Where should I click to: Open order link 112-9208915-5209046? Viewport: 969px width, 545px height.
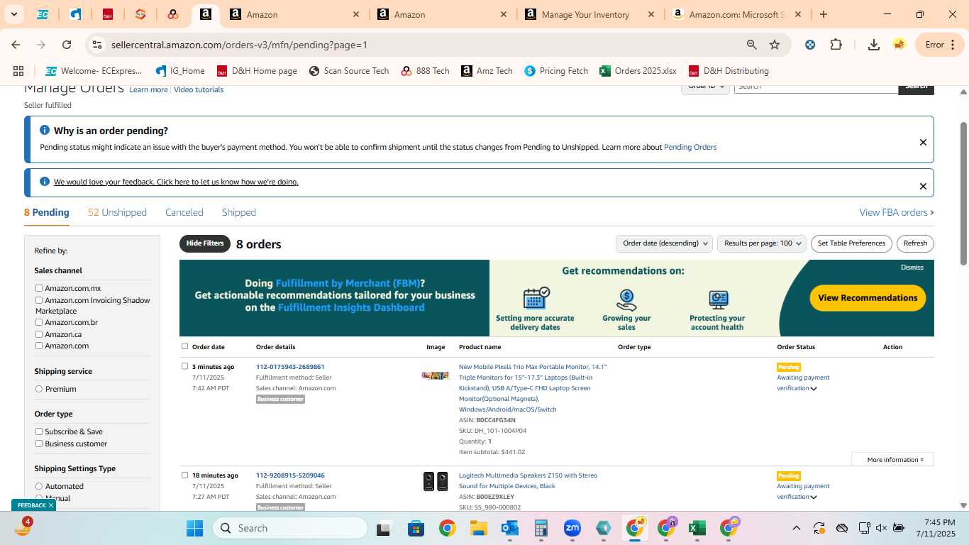coord(290,475)
